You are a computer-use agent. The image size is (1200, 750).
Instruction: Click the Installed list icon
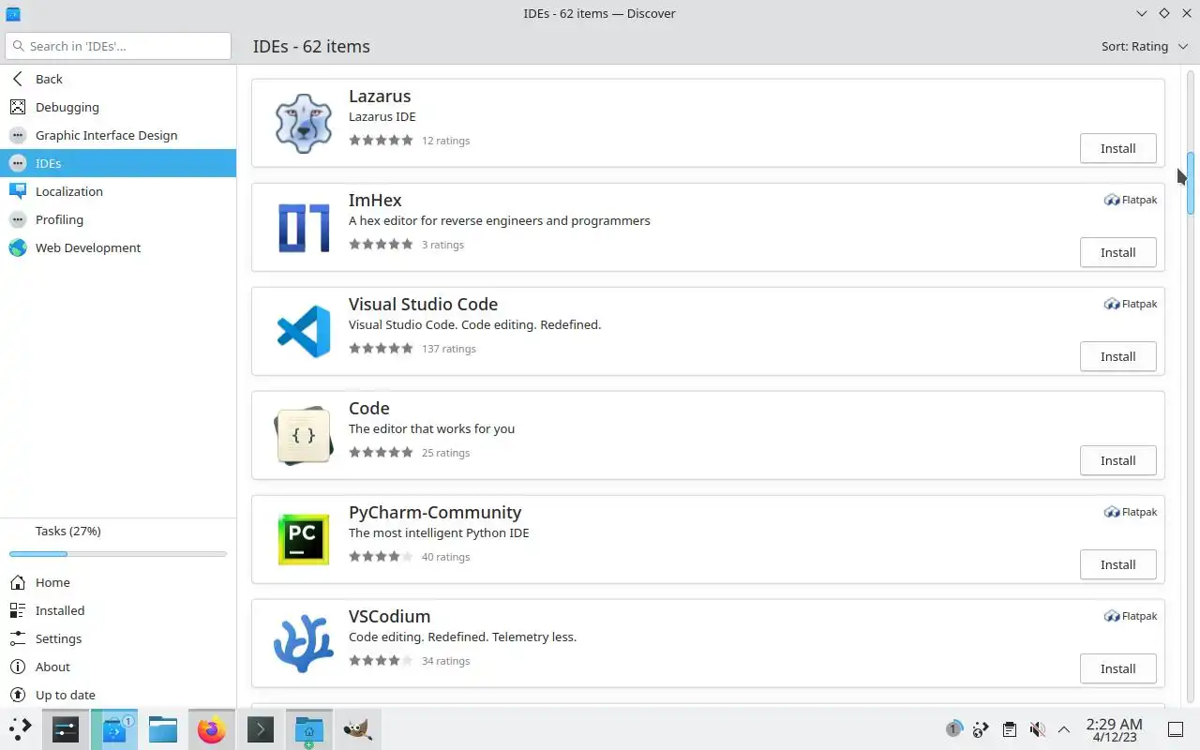[18, 610]
